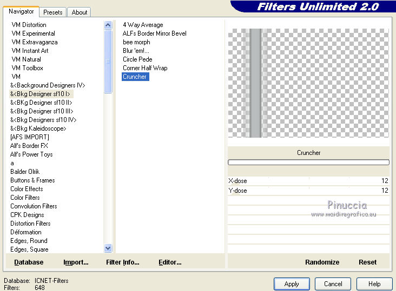Select &<Bkg Designer sf10 III> category
The width and height of the screenshot is (396, 291).
point(42,111)
